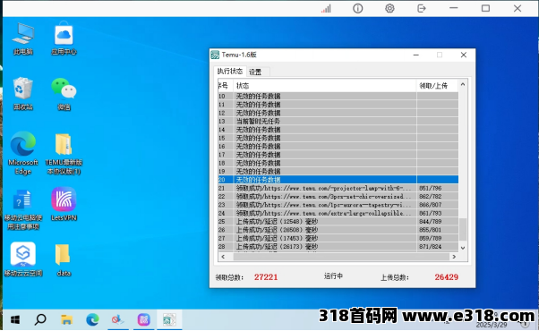Switch to the 执行状态 tab
This screenshot has height=331, width=539.
pyautogui.click(x=229, y=72)
